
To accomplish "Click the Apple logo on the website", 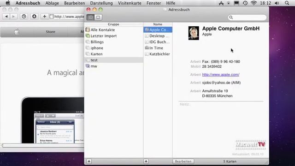I will point(17,32).
